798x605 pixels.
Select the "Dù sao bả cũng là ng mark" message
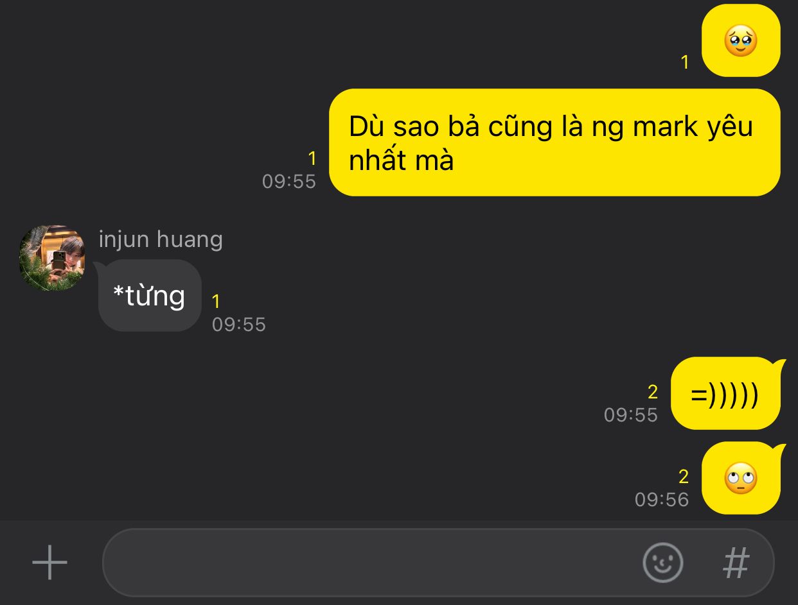(554, 142)
